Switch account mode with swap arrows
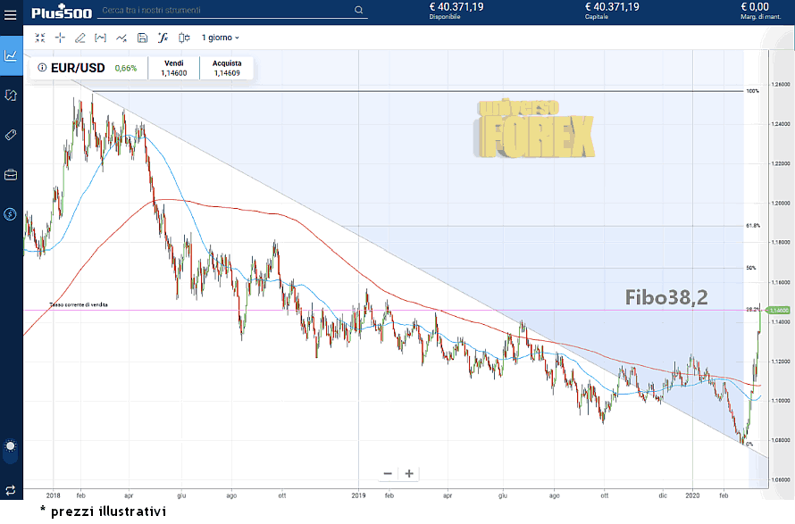This screenshot has width=795, height=524. 11,490
